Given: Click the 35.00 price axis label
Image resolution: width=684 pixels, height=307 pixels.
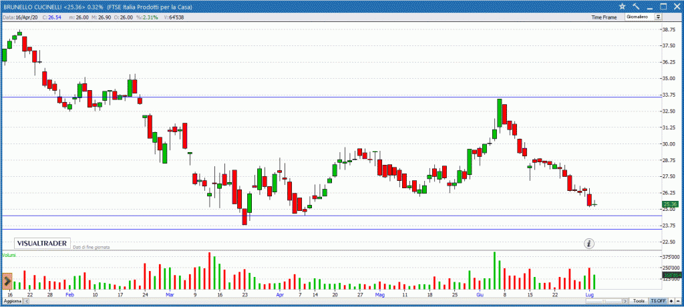Looking at the screenshot, I should [670, 79].
